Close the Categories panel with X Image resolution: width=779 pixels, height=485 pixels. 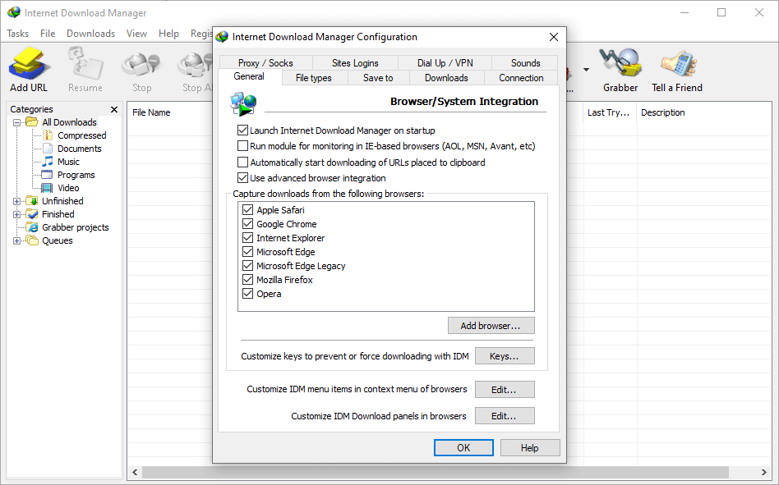pos(114,109)
